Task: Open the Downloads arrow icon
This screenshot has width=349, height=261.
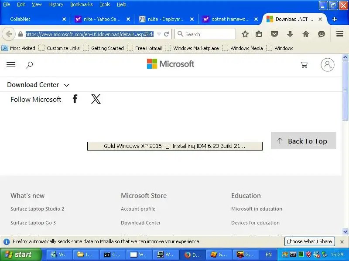Action: coord(290,34)
